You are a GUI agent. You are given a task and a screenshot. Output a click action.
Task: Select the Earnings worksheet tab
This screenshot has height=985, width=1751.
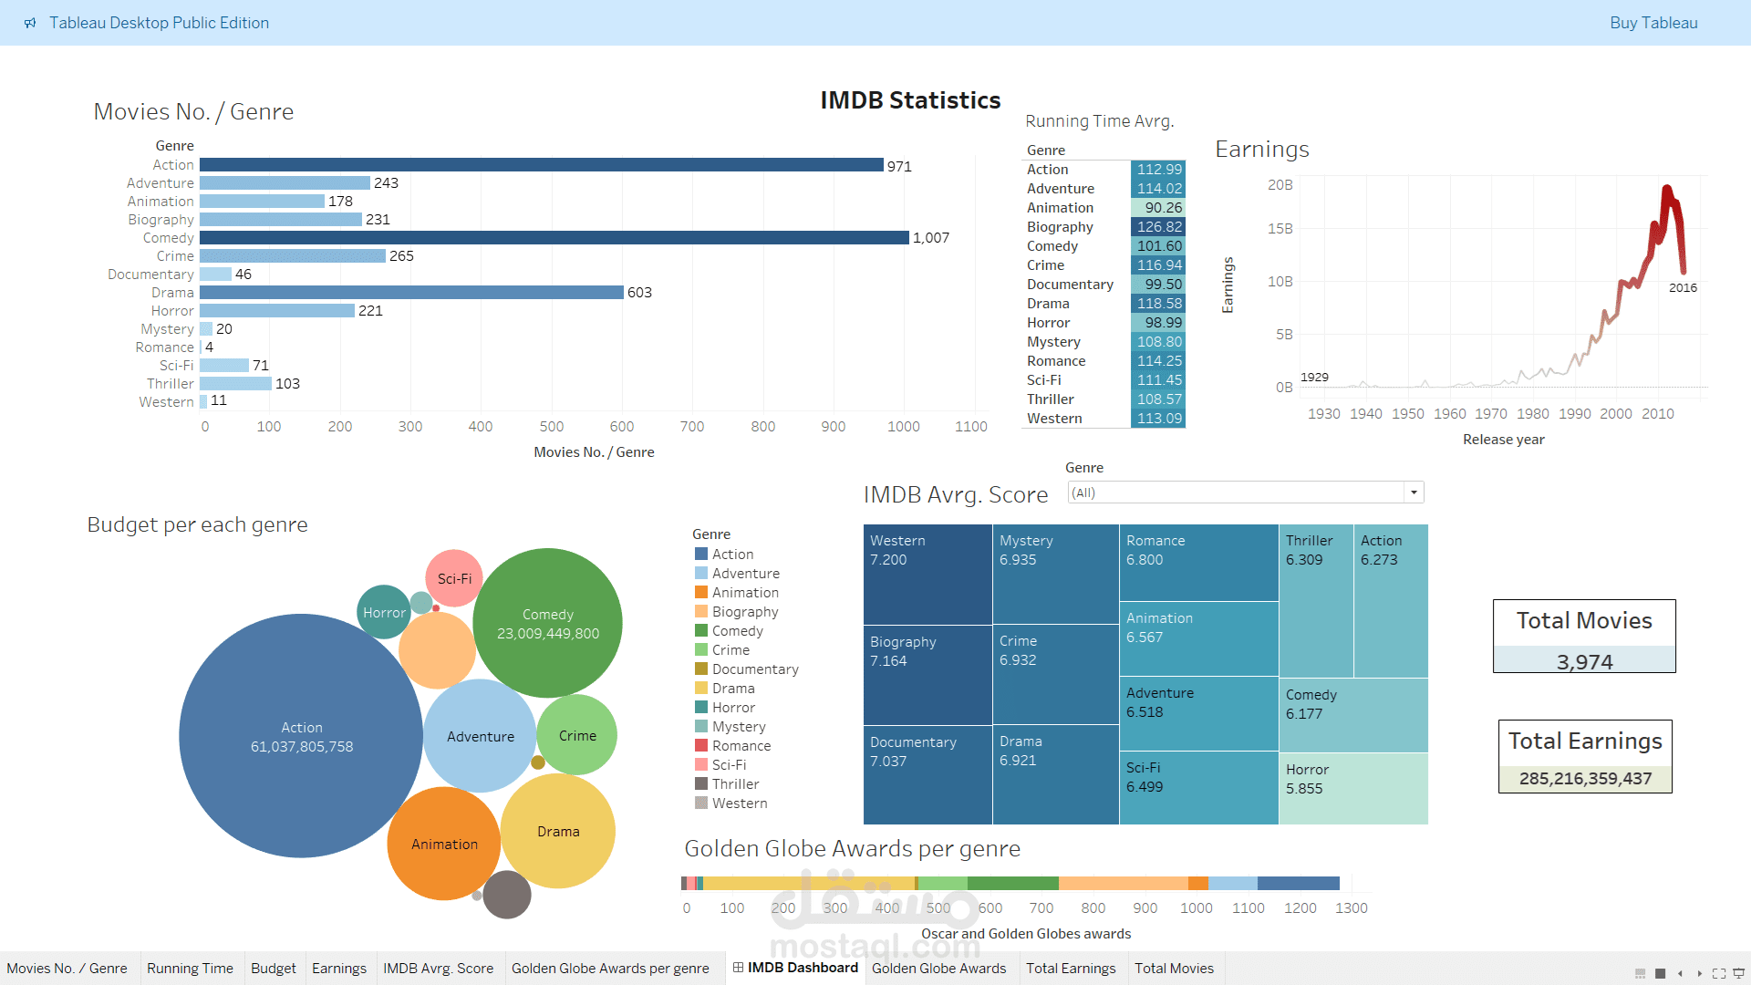point(338,968)
